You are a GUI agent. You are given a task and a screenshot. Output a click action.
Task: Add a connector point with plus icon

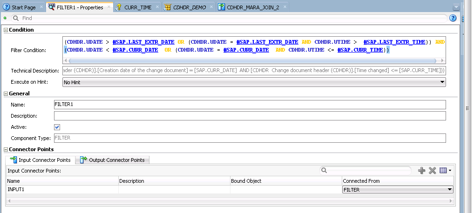(421, 171)
